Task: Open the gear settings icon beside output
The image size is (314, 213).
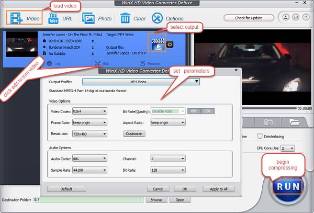Action: coord(170,44)
